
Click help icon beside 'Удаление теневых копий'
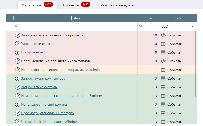tap(18, 44)
